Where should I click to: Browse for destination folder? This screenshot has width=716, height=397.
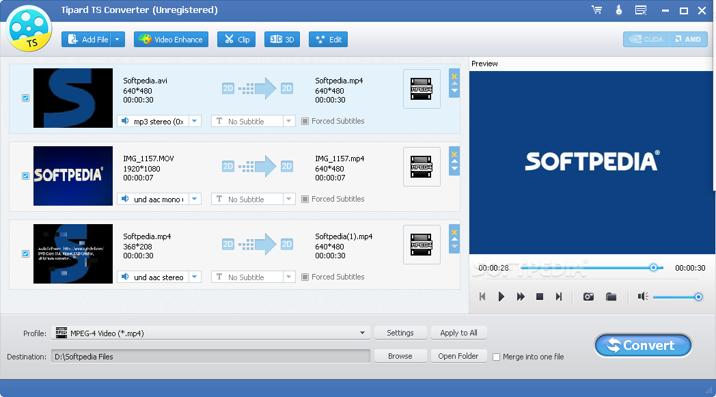coord(400,356)
